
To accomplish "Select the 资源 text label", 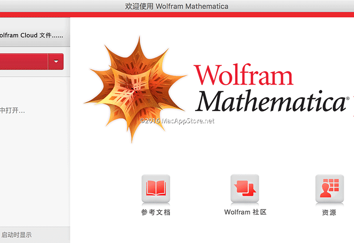I will [329, 213].
